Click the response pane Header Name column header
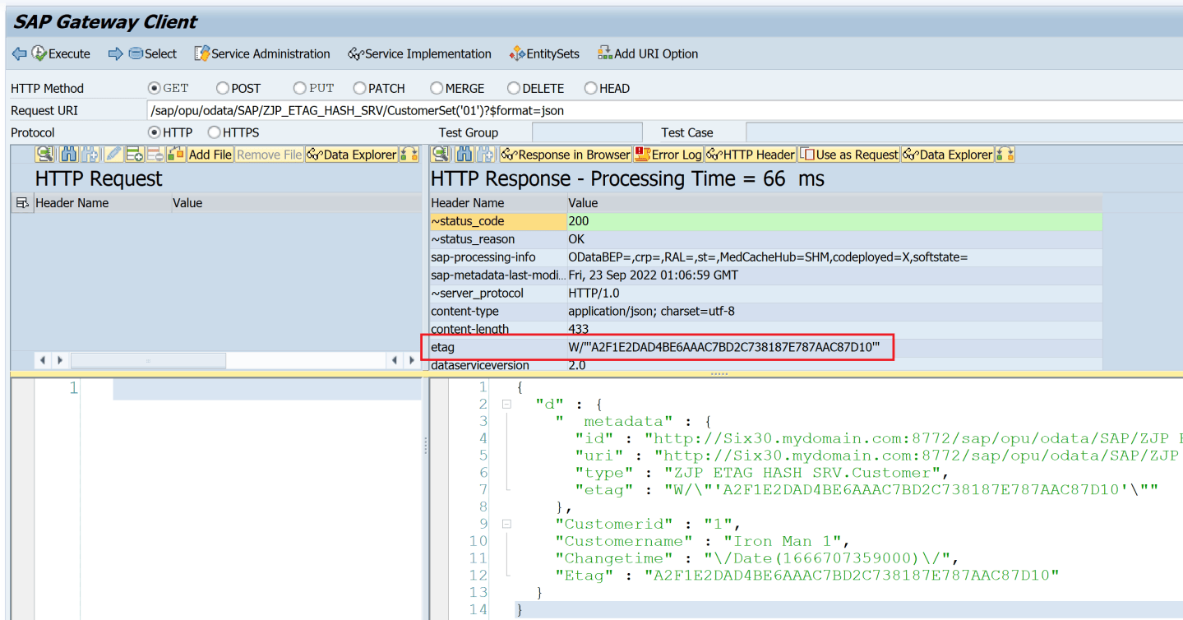This screenshot has width=1183, height=620. (x=497, y=203)
